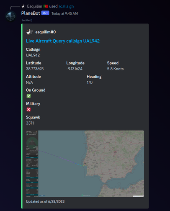Viewport: 170px width, 211px height.
Task: Select the altitude value N/A
Action: tap(29, 82)
